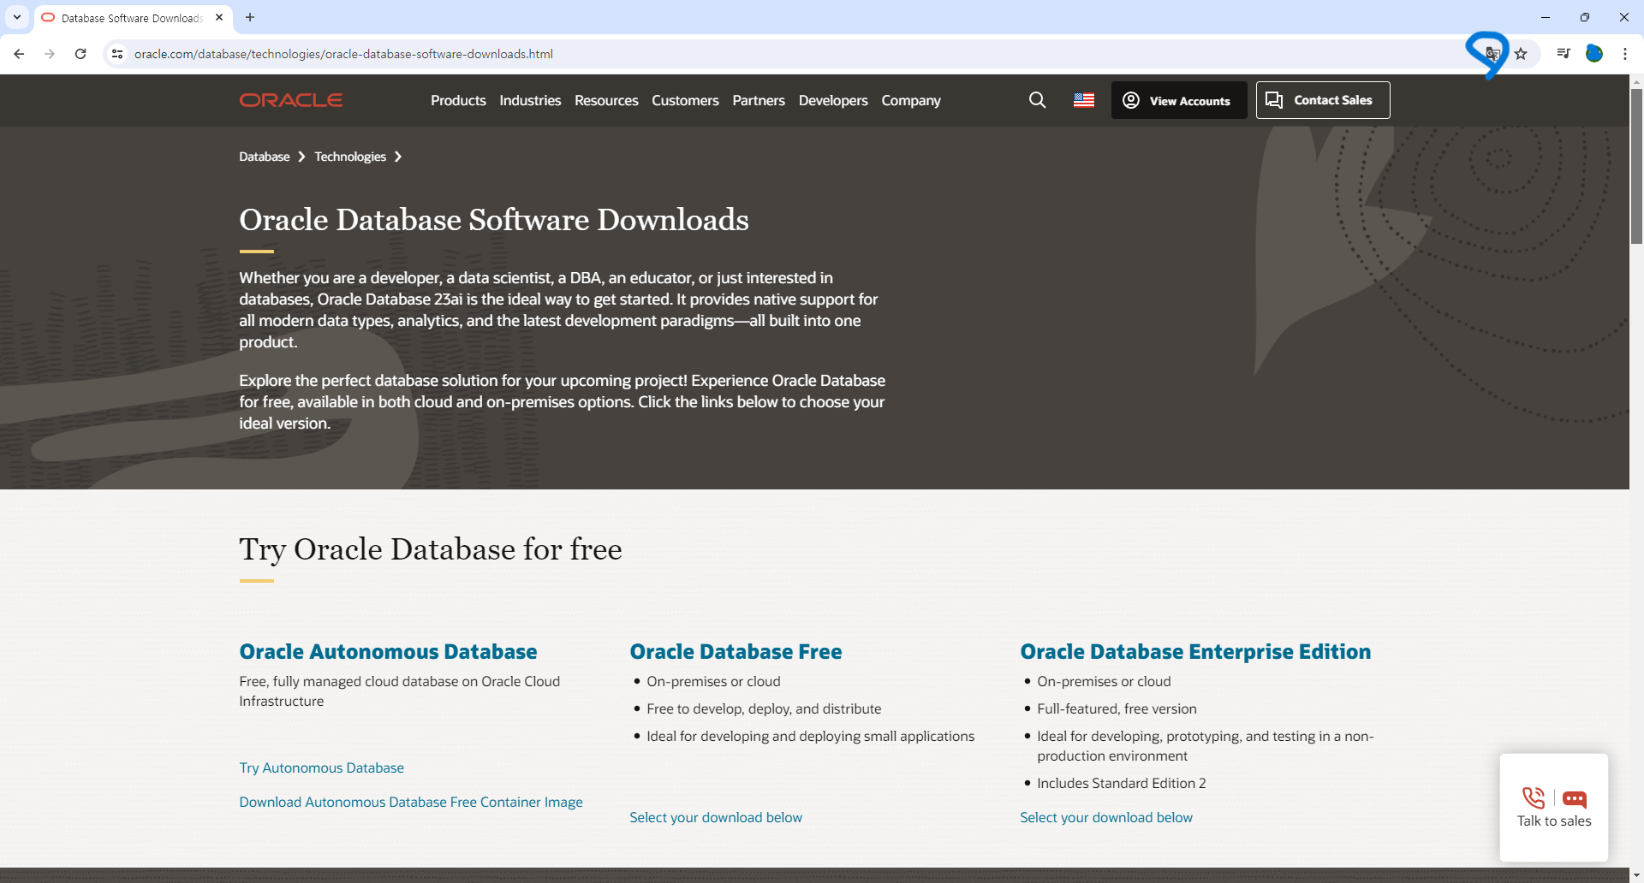Click the translate page icon in address bar

click(x=1492, y=54)
